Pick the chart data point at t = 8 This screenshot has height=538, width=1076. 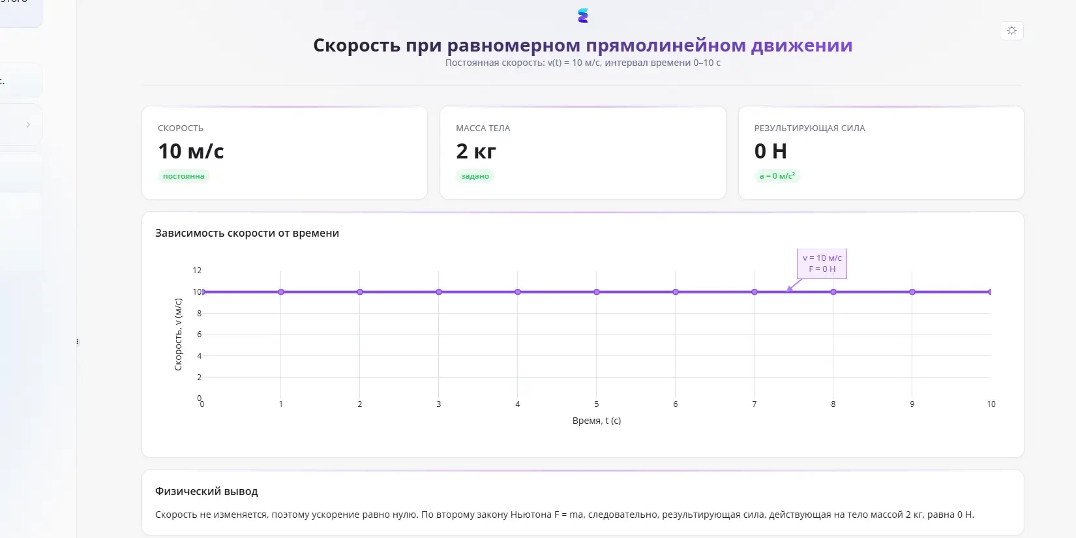tap(833, 291)
